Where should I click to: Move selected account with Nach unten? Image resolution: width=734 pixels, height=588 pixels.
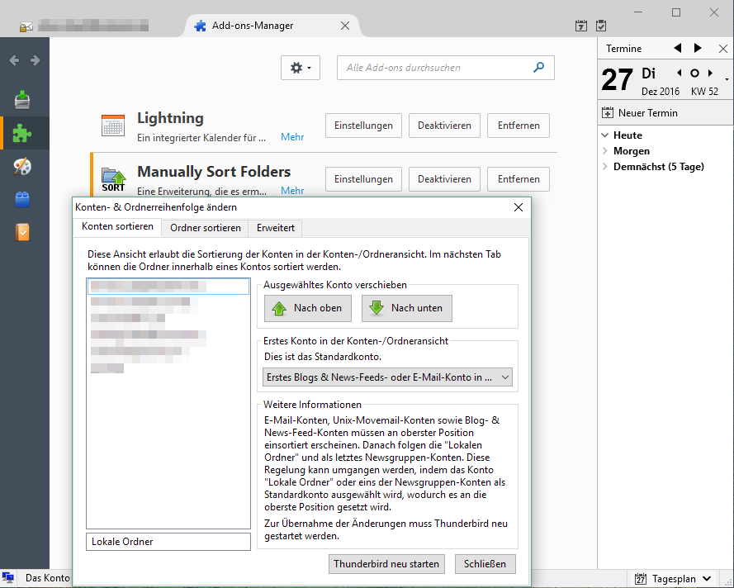(407, 308)
